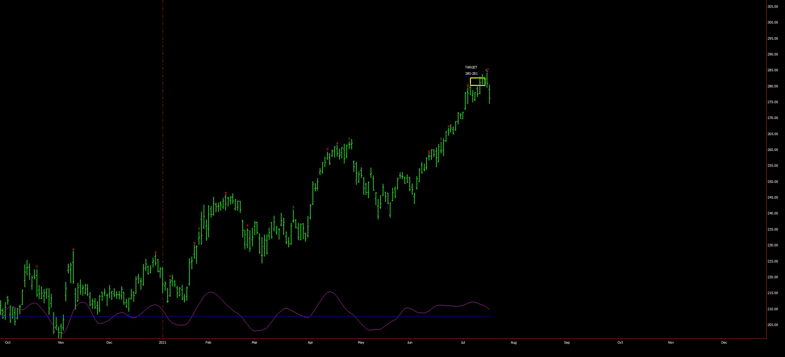Click the Aug month label on time axis

coord(514,342)
